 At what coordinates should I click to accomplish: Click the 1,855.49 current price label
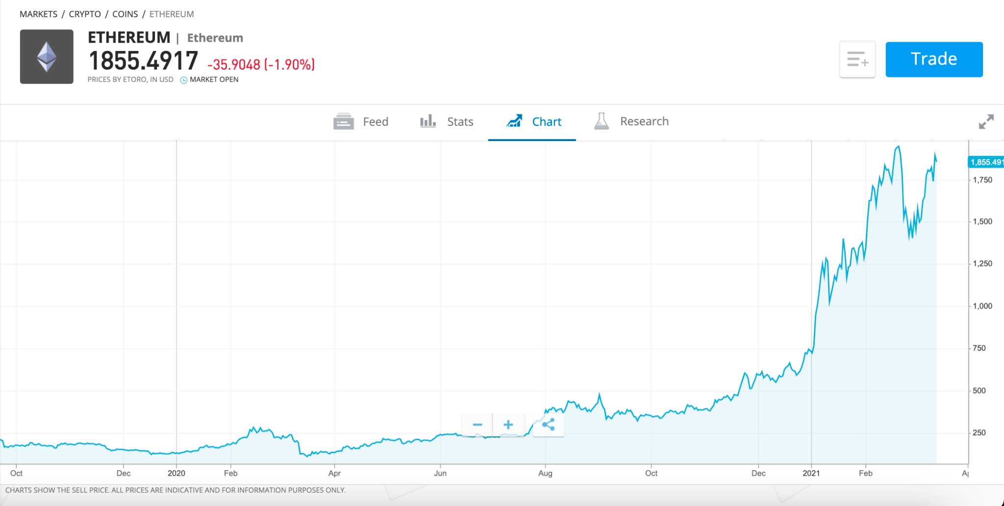click(986, 162)
